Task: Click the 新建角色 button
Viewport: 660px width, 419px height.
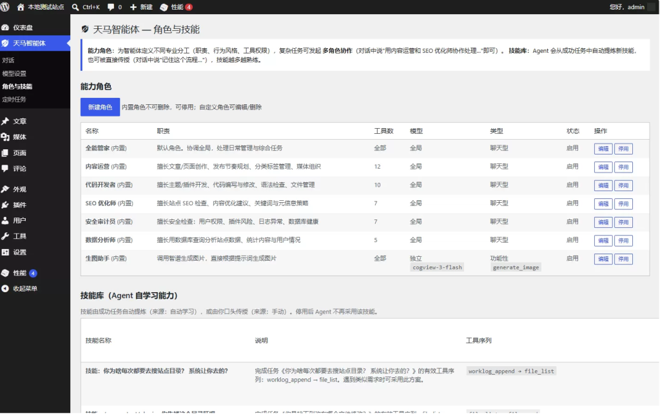Action: [x=100, y=107]
